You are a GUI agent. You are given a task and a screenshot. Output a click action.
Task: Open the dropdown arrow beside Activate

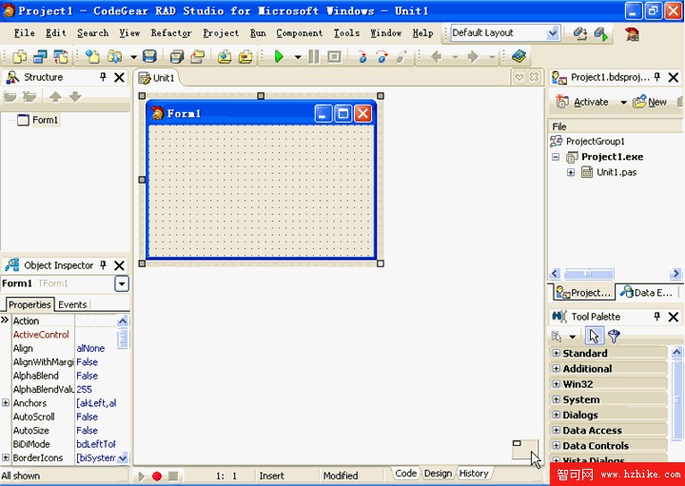[623, 103]
